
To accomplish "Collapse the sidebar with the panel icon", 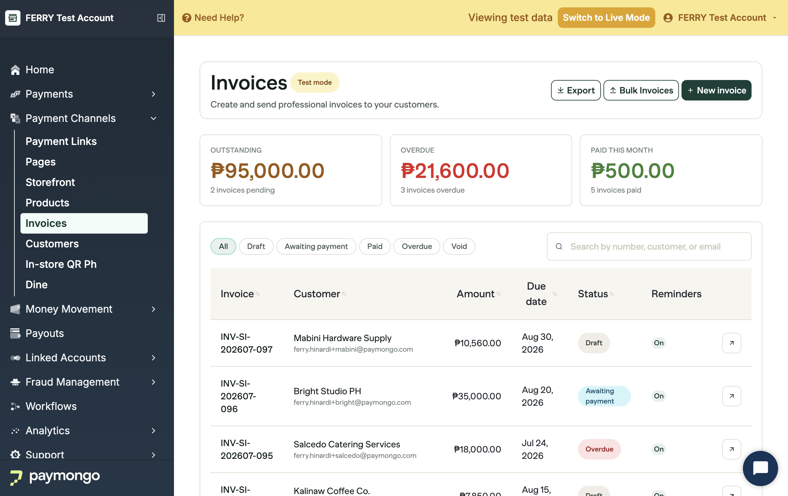I will (161, 18).
